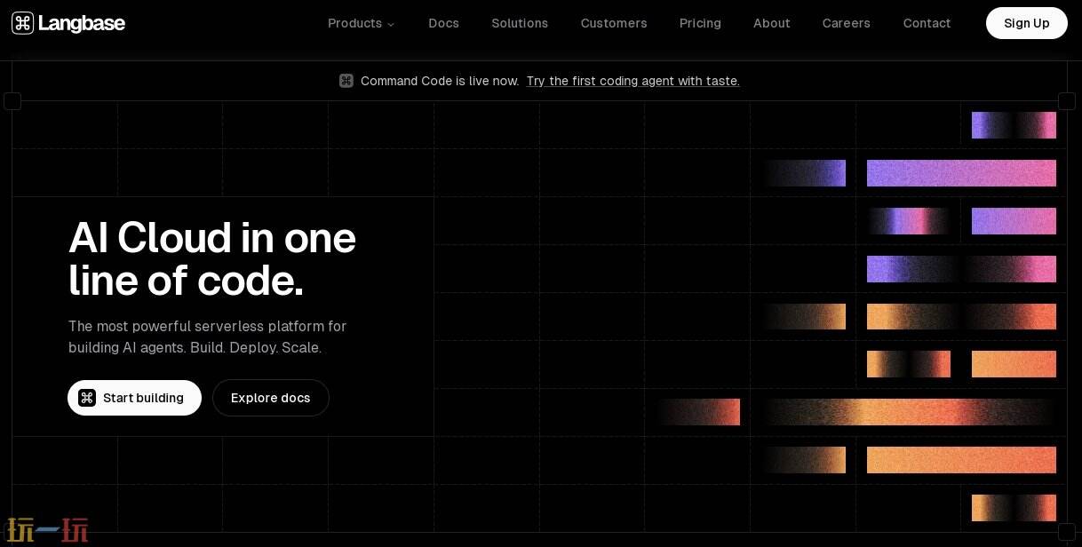Screen dimensions: 1082x547
Task: Click the Command Code icon in the banner
Action: coord(346,81)
